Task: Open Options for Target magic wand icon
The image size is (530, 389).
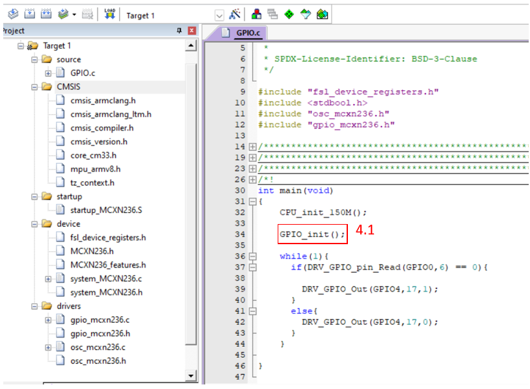Action: point(235,14)
